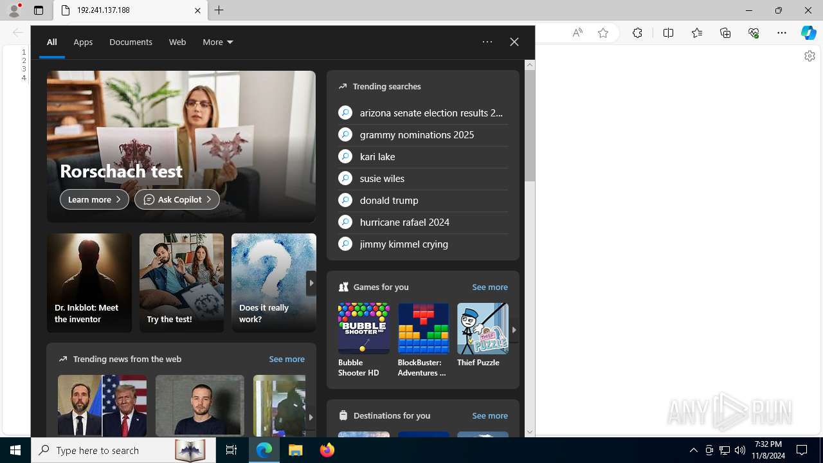Open the volume control icon
The image size is (823, 463).
pos(740,450)
